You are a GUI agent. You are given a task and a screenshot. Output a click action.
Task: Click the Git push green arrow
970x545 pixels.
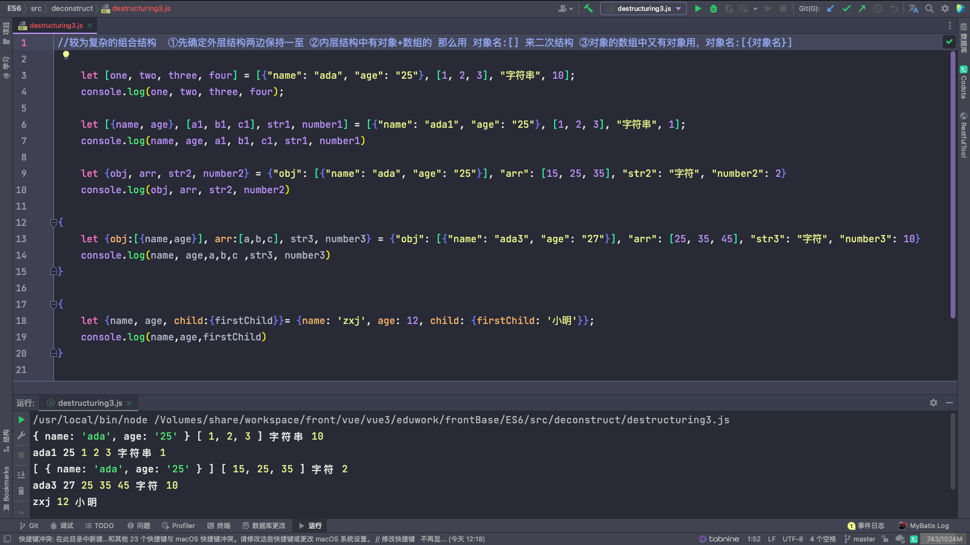[862, 8]
